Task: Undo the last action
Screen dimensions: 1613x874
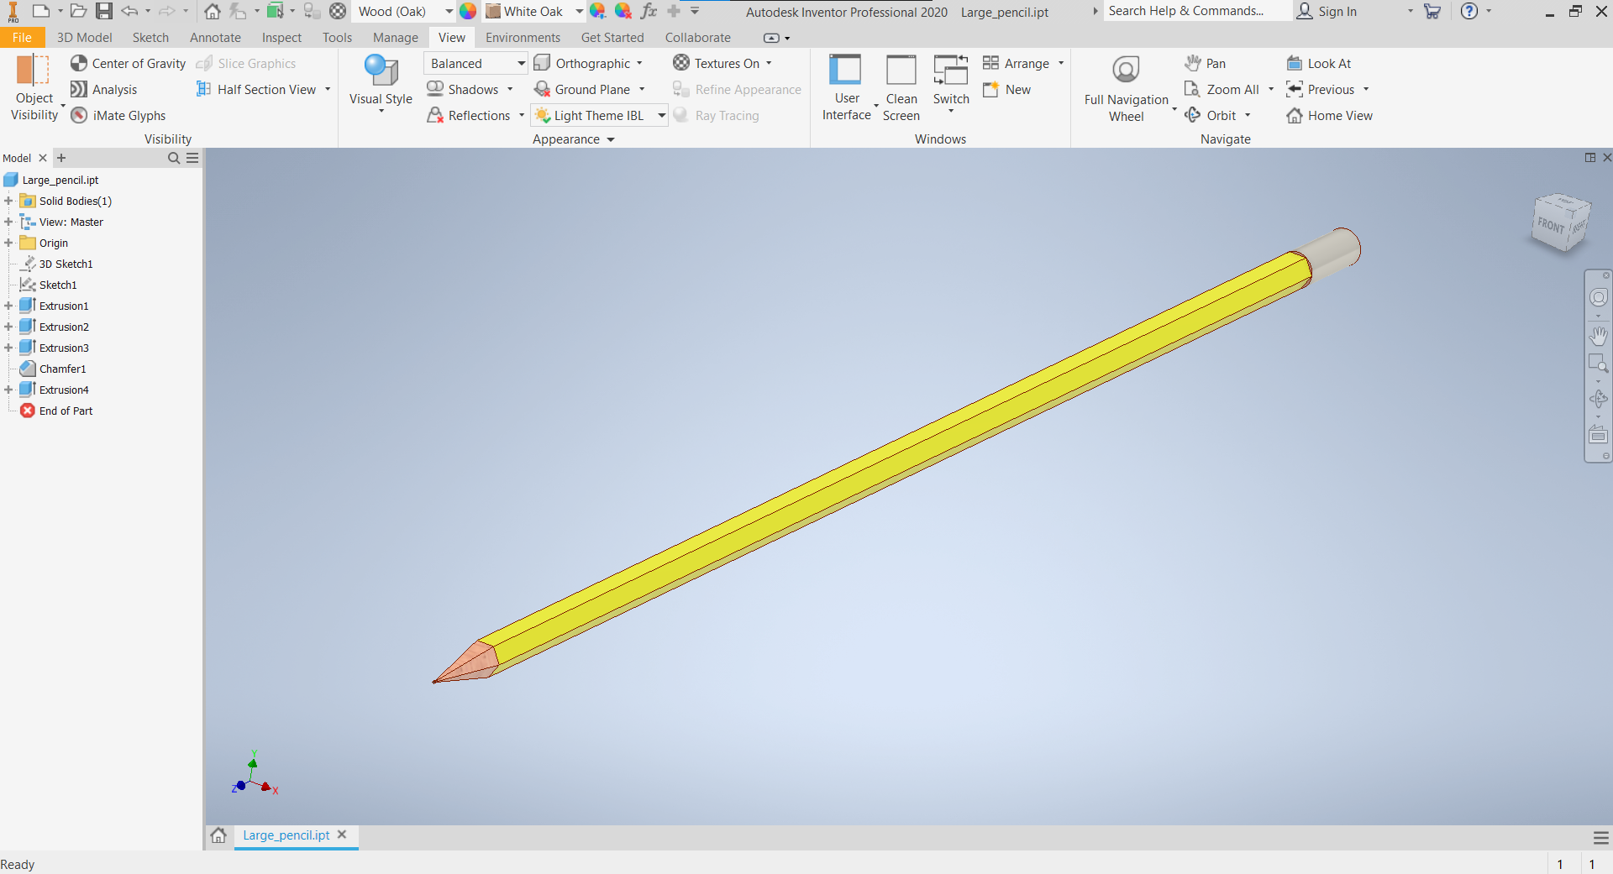Action: tap(129, 11)
